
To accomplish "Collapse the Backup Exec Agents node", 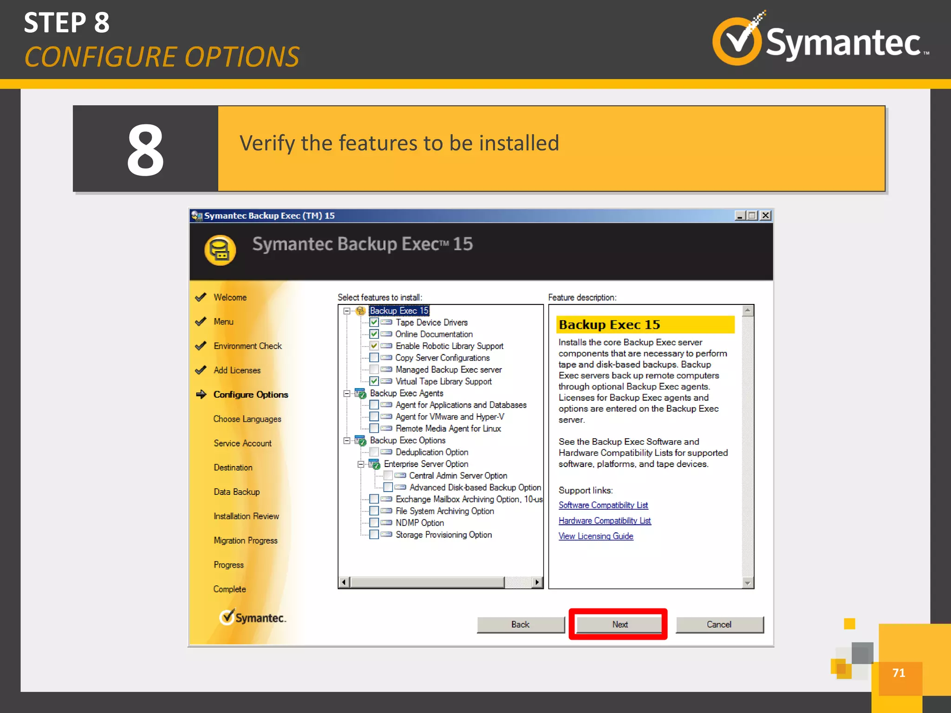I will 347,394.
